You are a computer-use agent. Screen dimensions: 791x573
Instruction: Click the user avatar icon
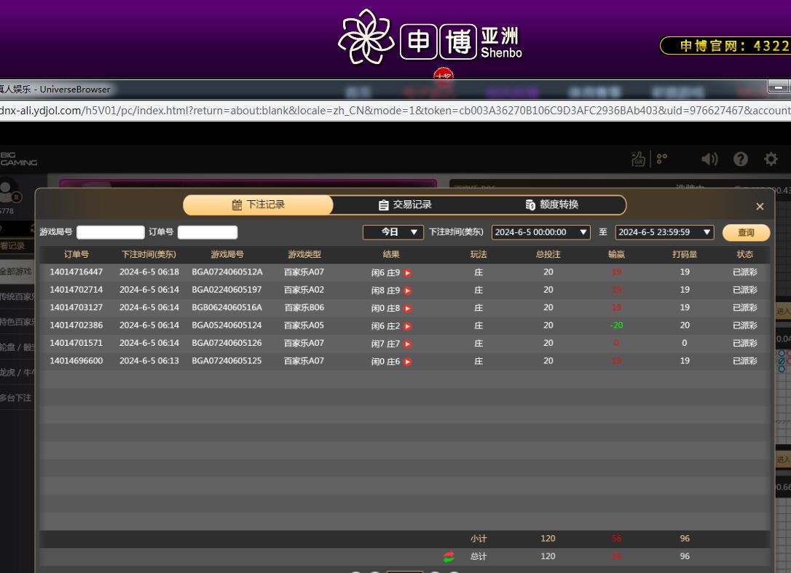9,192
